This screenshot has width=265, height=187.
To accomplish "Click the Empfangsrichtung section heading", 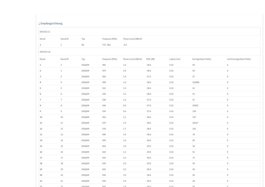I will (x=51, y=23).
